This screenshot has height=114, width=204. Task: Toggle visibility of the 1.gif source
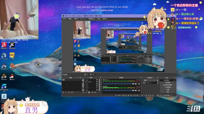[x=97, y=86]
